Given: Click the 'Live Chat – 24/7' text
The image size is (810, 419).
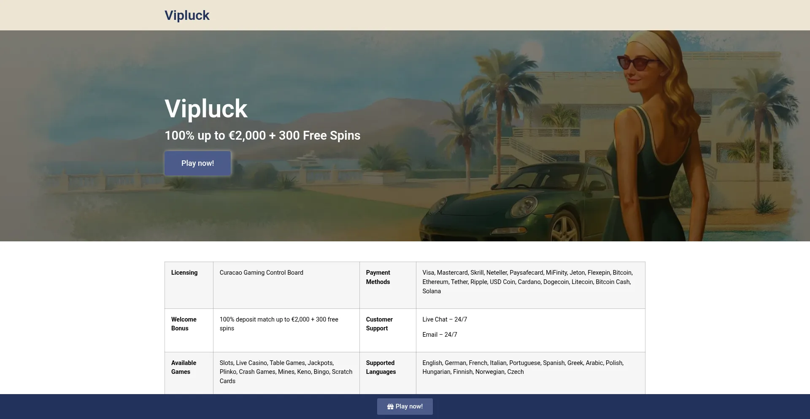Looking at the screenshot, I should 445,319.
